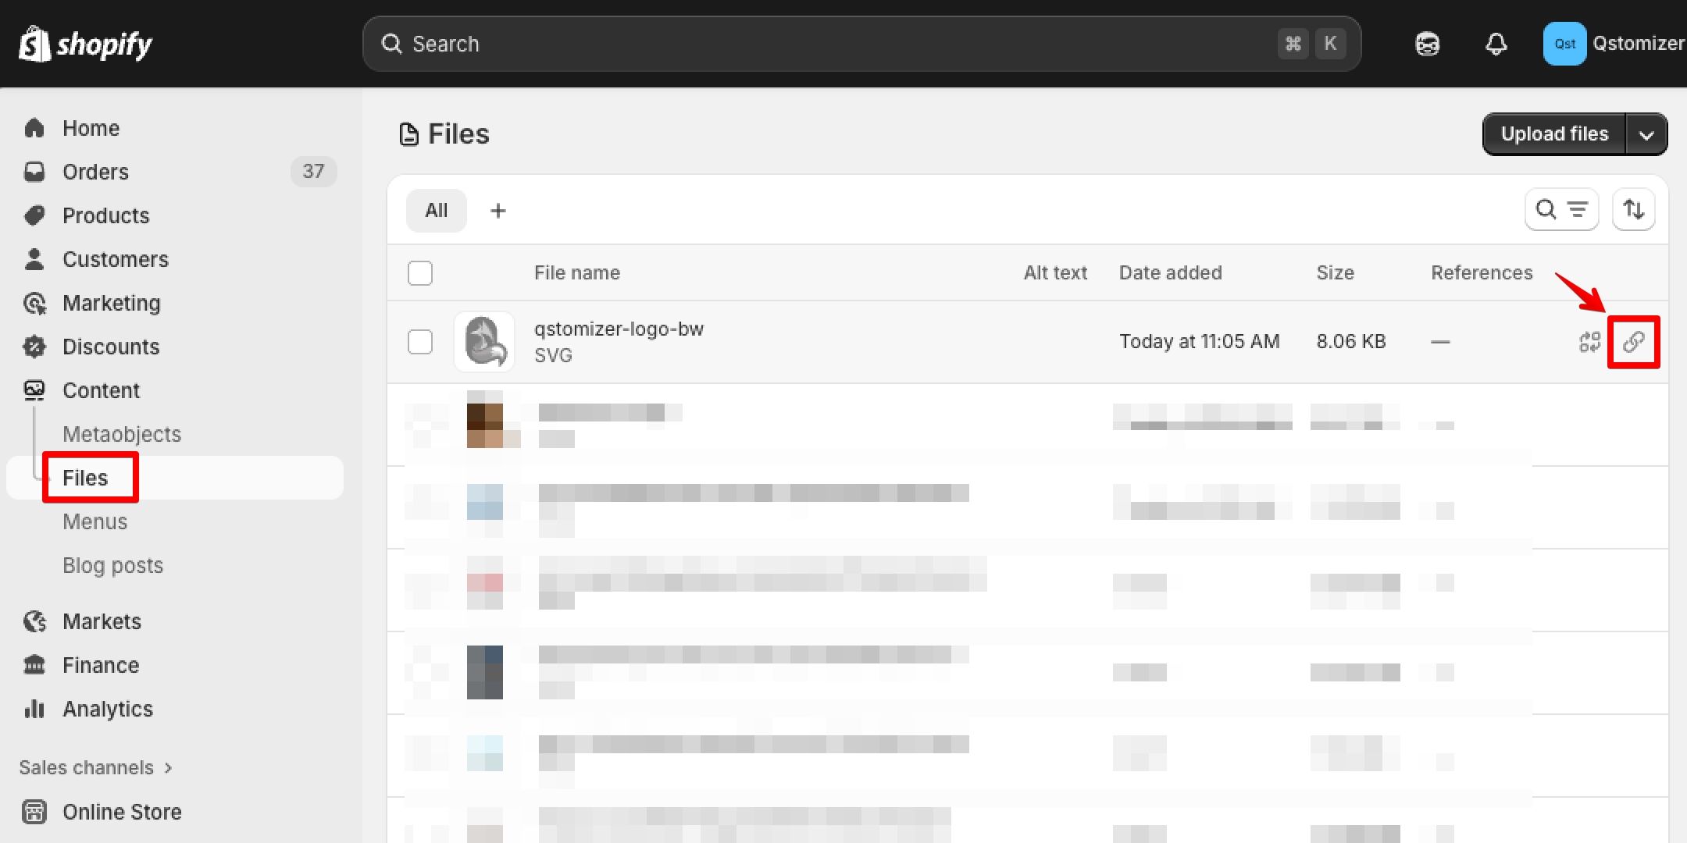Check the qstomizer-logo-bw file checkbox
The width and height of the screenshot is (1687, 843).
coord(420,342)
